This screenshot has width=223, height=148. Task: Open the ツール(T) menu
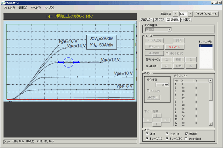[36, 7]
